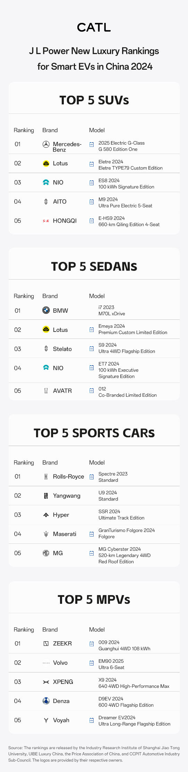The image size is (188, 772).
Task: Click the AVATR brand logo
Action: pos(46,391)
